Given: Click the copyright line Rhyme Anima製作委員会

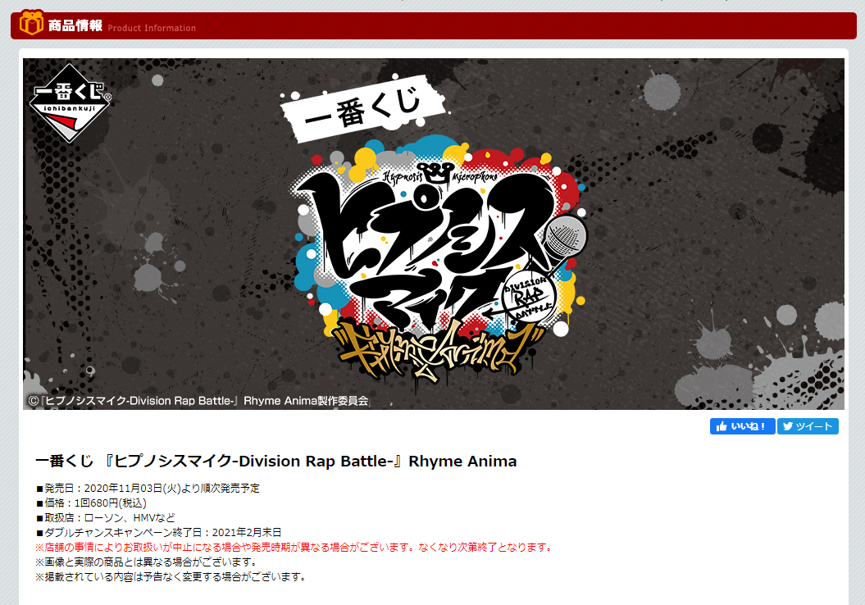Looking at the screenshot, I should pyautogui.click(x=198, y=401).
